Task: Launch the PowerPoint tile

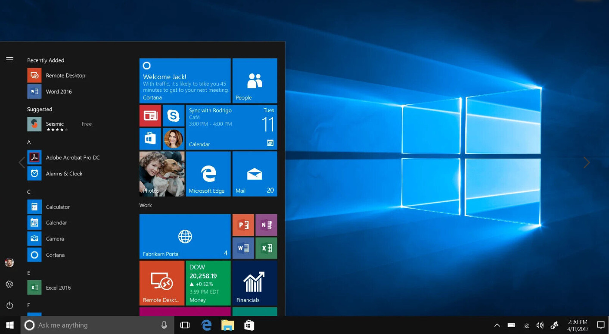Action: [243, 225]
